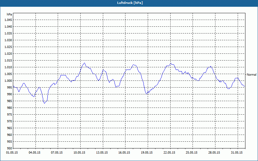Click the 1.045 y-axis value

(8, 20)
